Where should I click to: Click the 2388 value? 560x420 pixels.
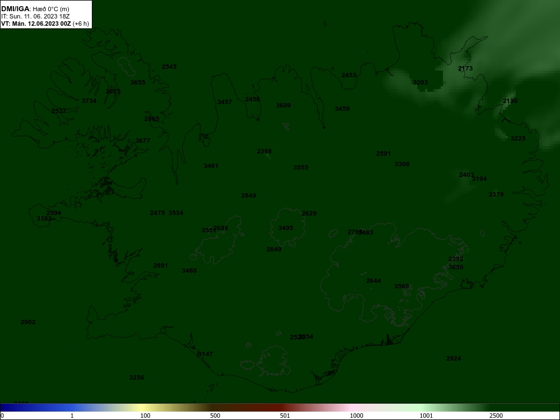coord(264,151)
